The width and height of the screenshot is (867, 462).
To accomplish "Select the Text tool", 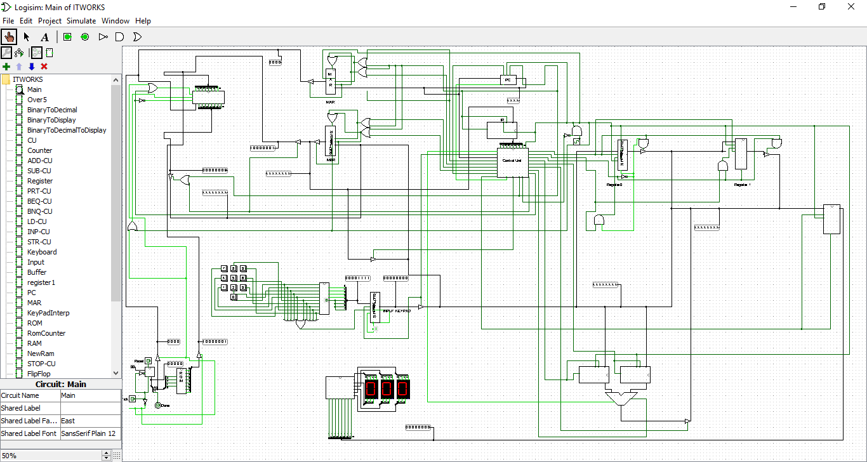I will pyautogui.click(x=44, y=37).
